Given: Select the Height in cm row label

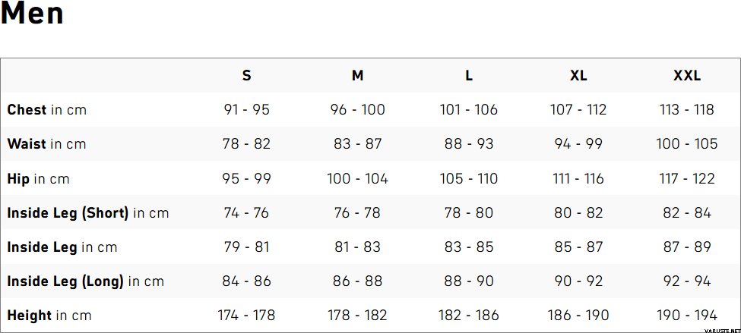Looking at the screenshot, I should pyautogui.click(x=49, y=316).
